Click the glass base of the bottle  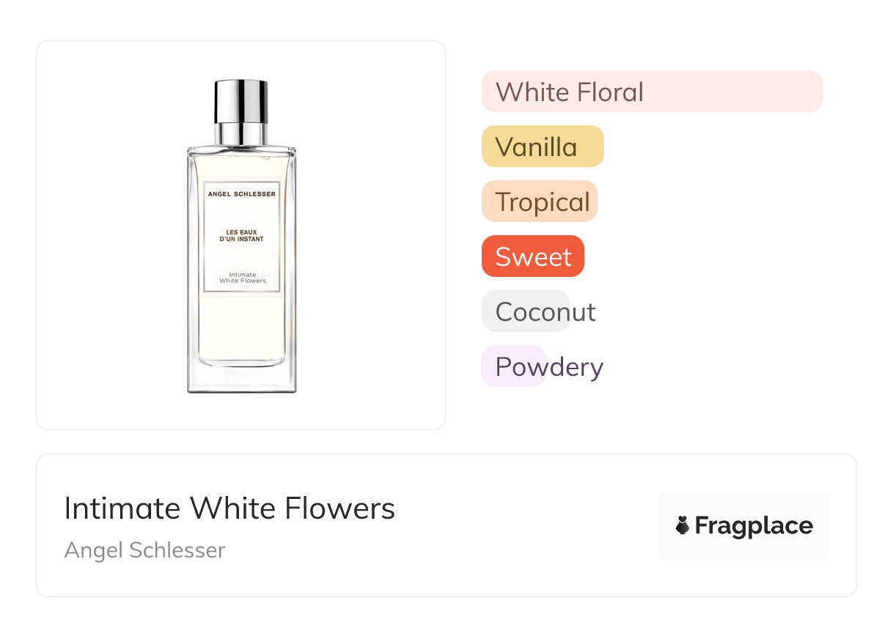click(242, 379)
